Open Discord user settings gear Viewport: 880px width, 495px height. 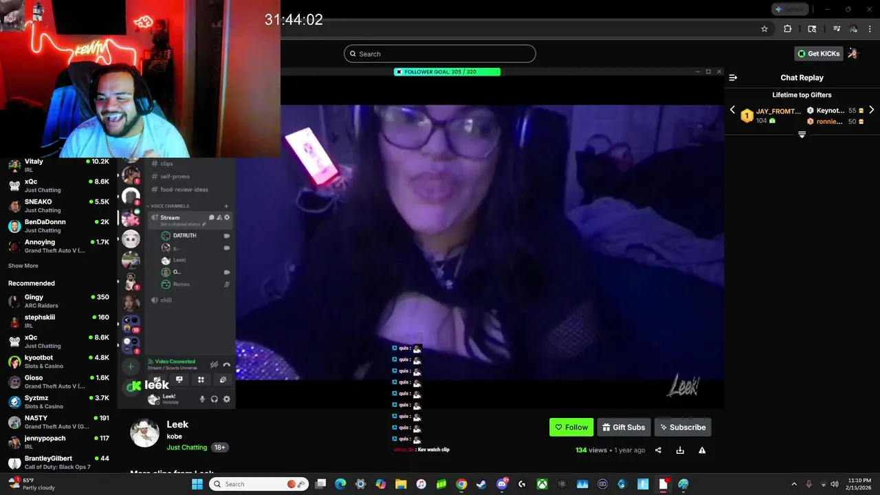(227, 399)
